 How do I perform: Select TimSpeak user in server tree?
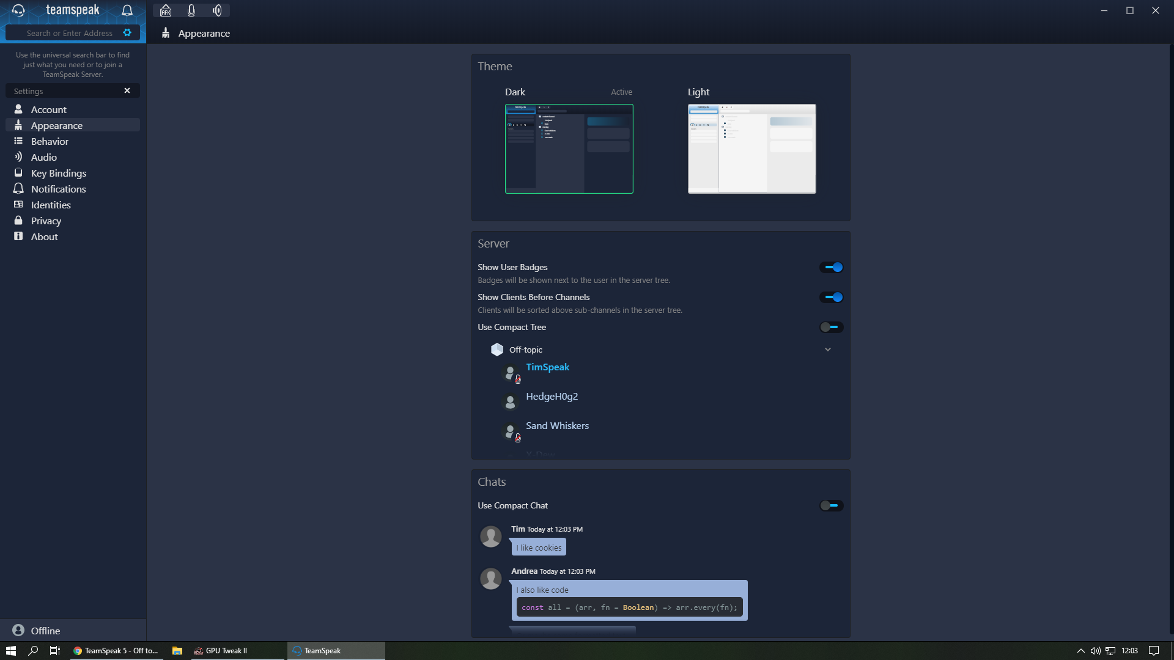point(547,367)
